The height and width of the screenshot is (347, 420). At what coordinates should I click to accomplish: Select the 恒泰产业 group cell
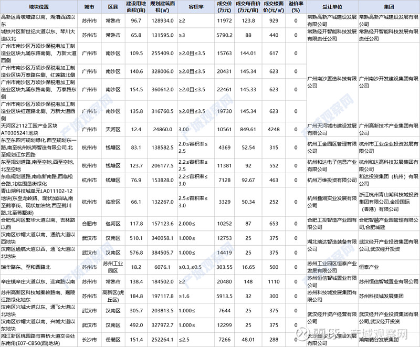(389, 267)
